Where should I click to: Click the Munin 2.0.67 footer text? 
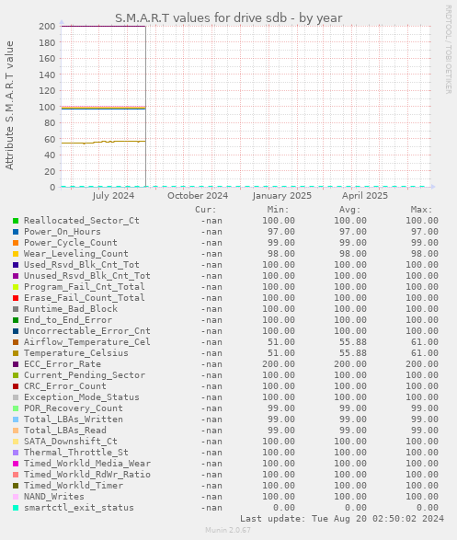(228, 530)
